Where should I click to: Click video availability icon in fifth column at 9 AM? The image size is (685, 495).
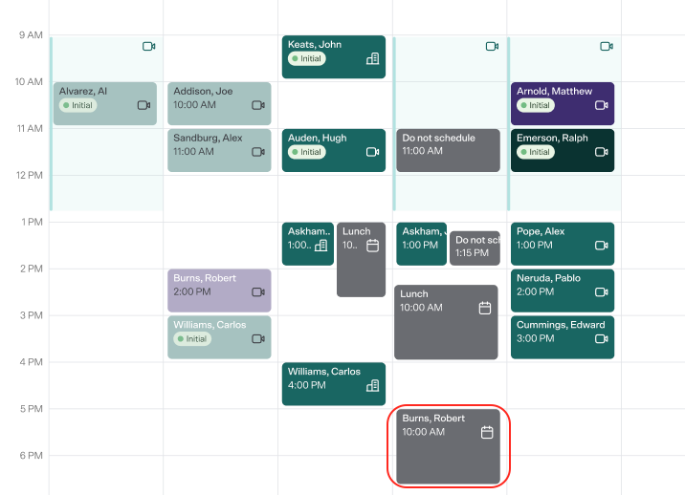607,46
